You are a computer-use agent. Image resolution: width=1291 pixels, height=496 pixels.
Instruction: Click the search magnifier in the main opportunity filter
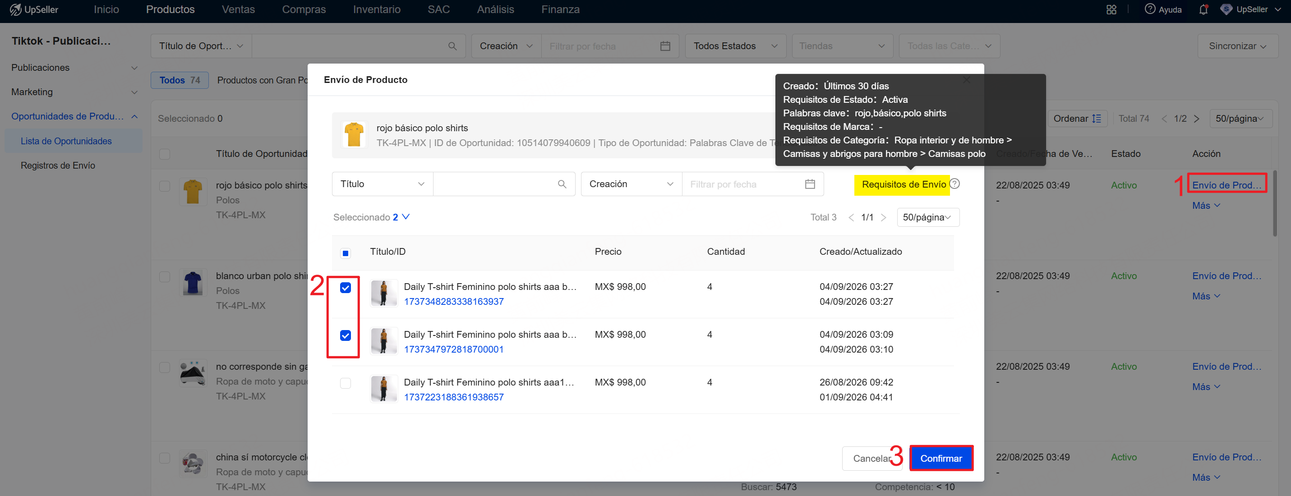[452, 46]
